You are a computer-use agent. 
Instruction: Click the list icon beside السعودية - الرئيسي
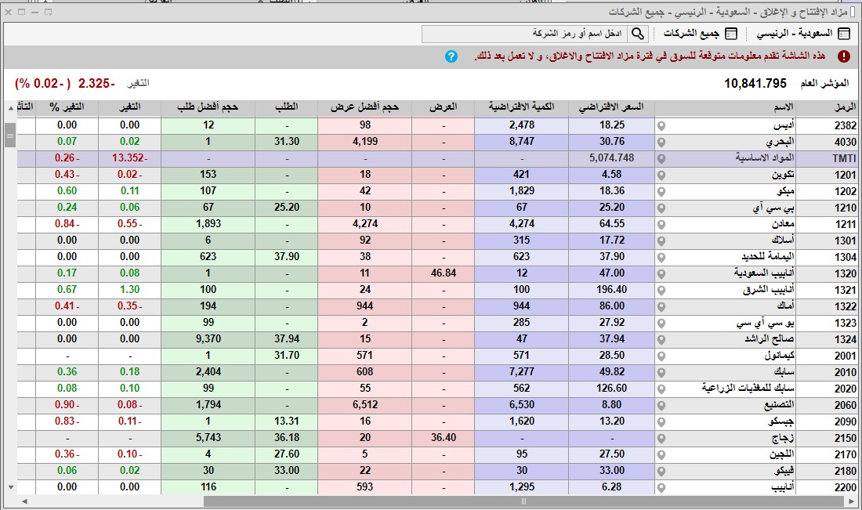(x=844, y=34)
